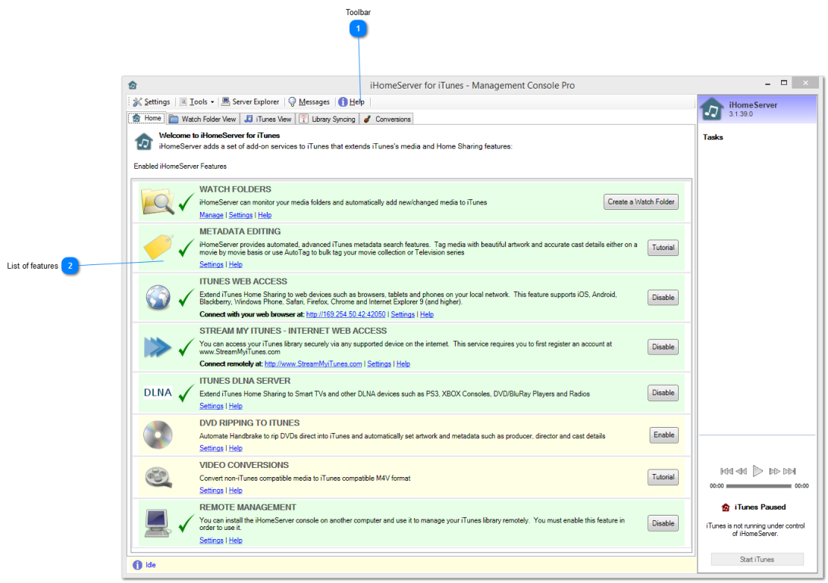
Task: Open the Remote Management Help link
Action: point(236,541)
